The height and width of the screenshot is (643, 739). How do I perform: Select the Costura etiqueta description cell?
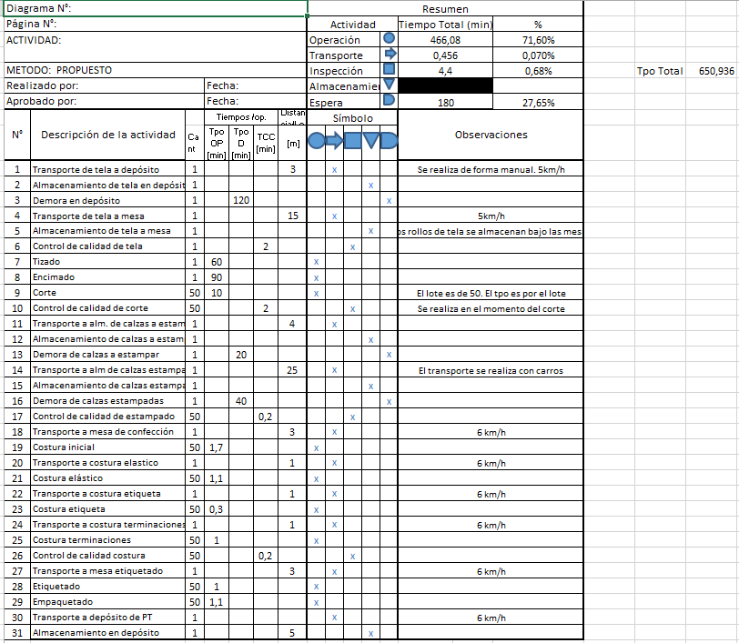[x=108, y=509]
